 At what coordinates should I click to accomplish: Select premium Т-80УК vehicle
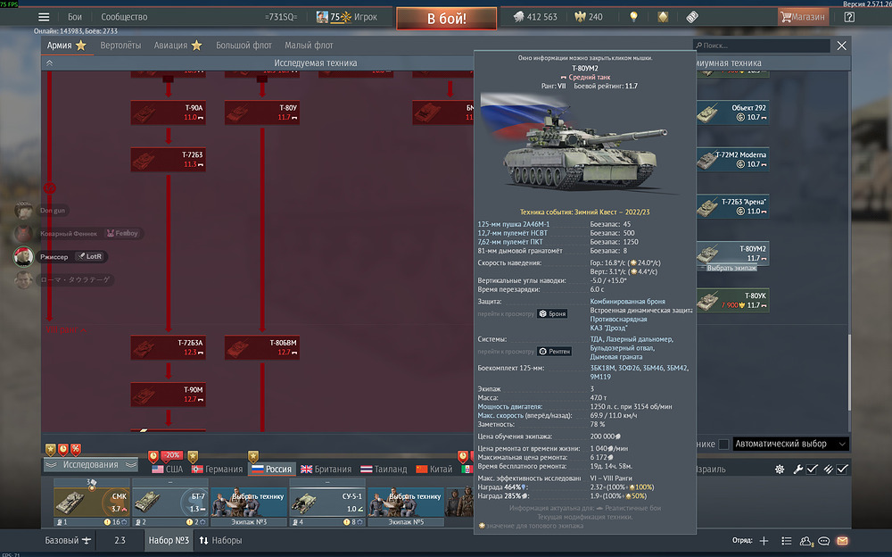(732, 300)
